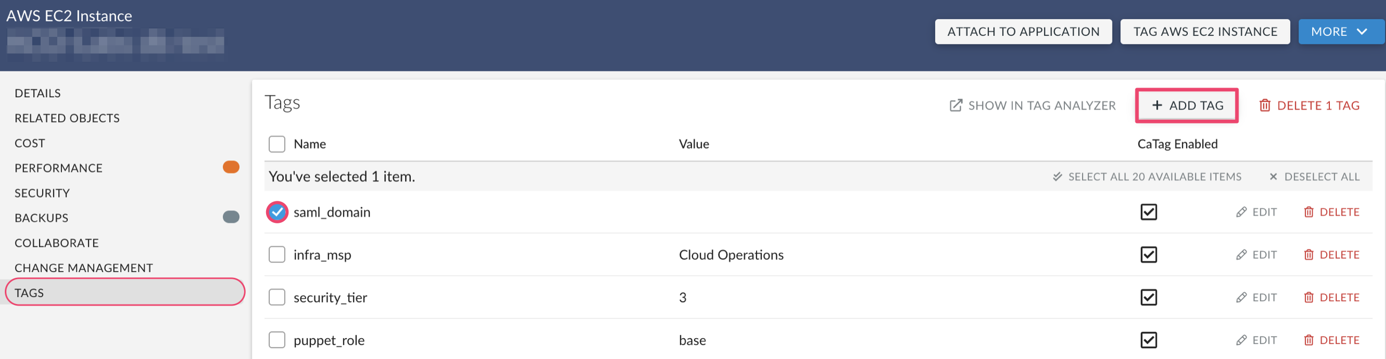Click the infra_msp tag name
The image size is (1386, 359).
click(x=322, y=255)
